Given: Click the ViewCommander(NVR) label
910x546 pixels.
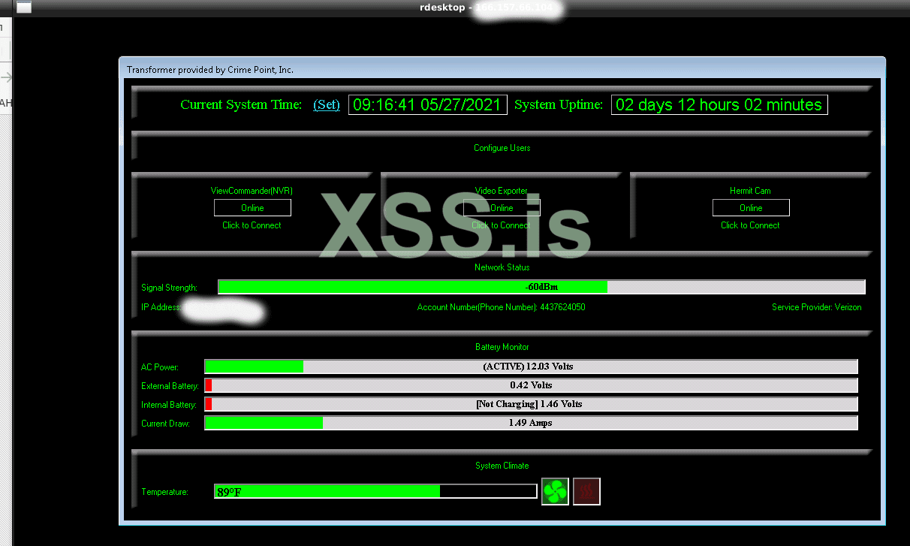Looking at the screenshot, I should pyautogui.click(x=252, y=191).
